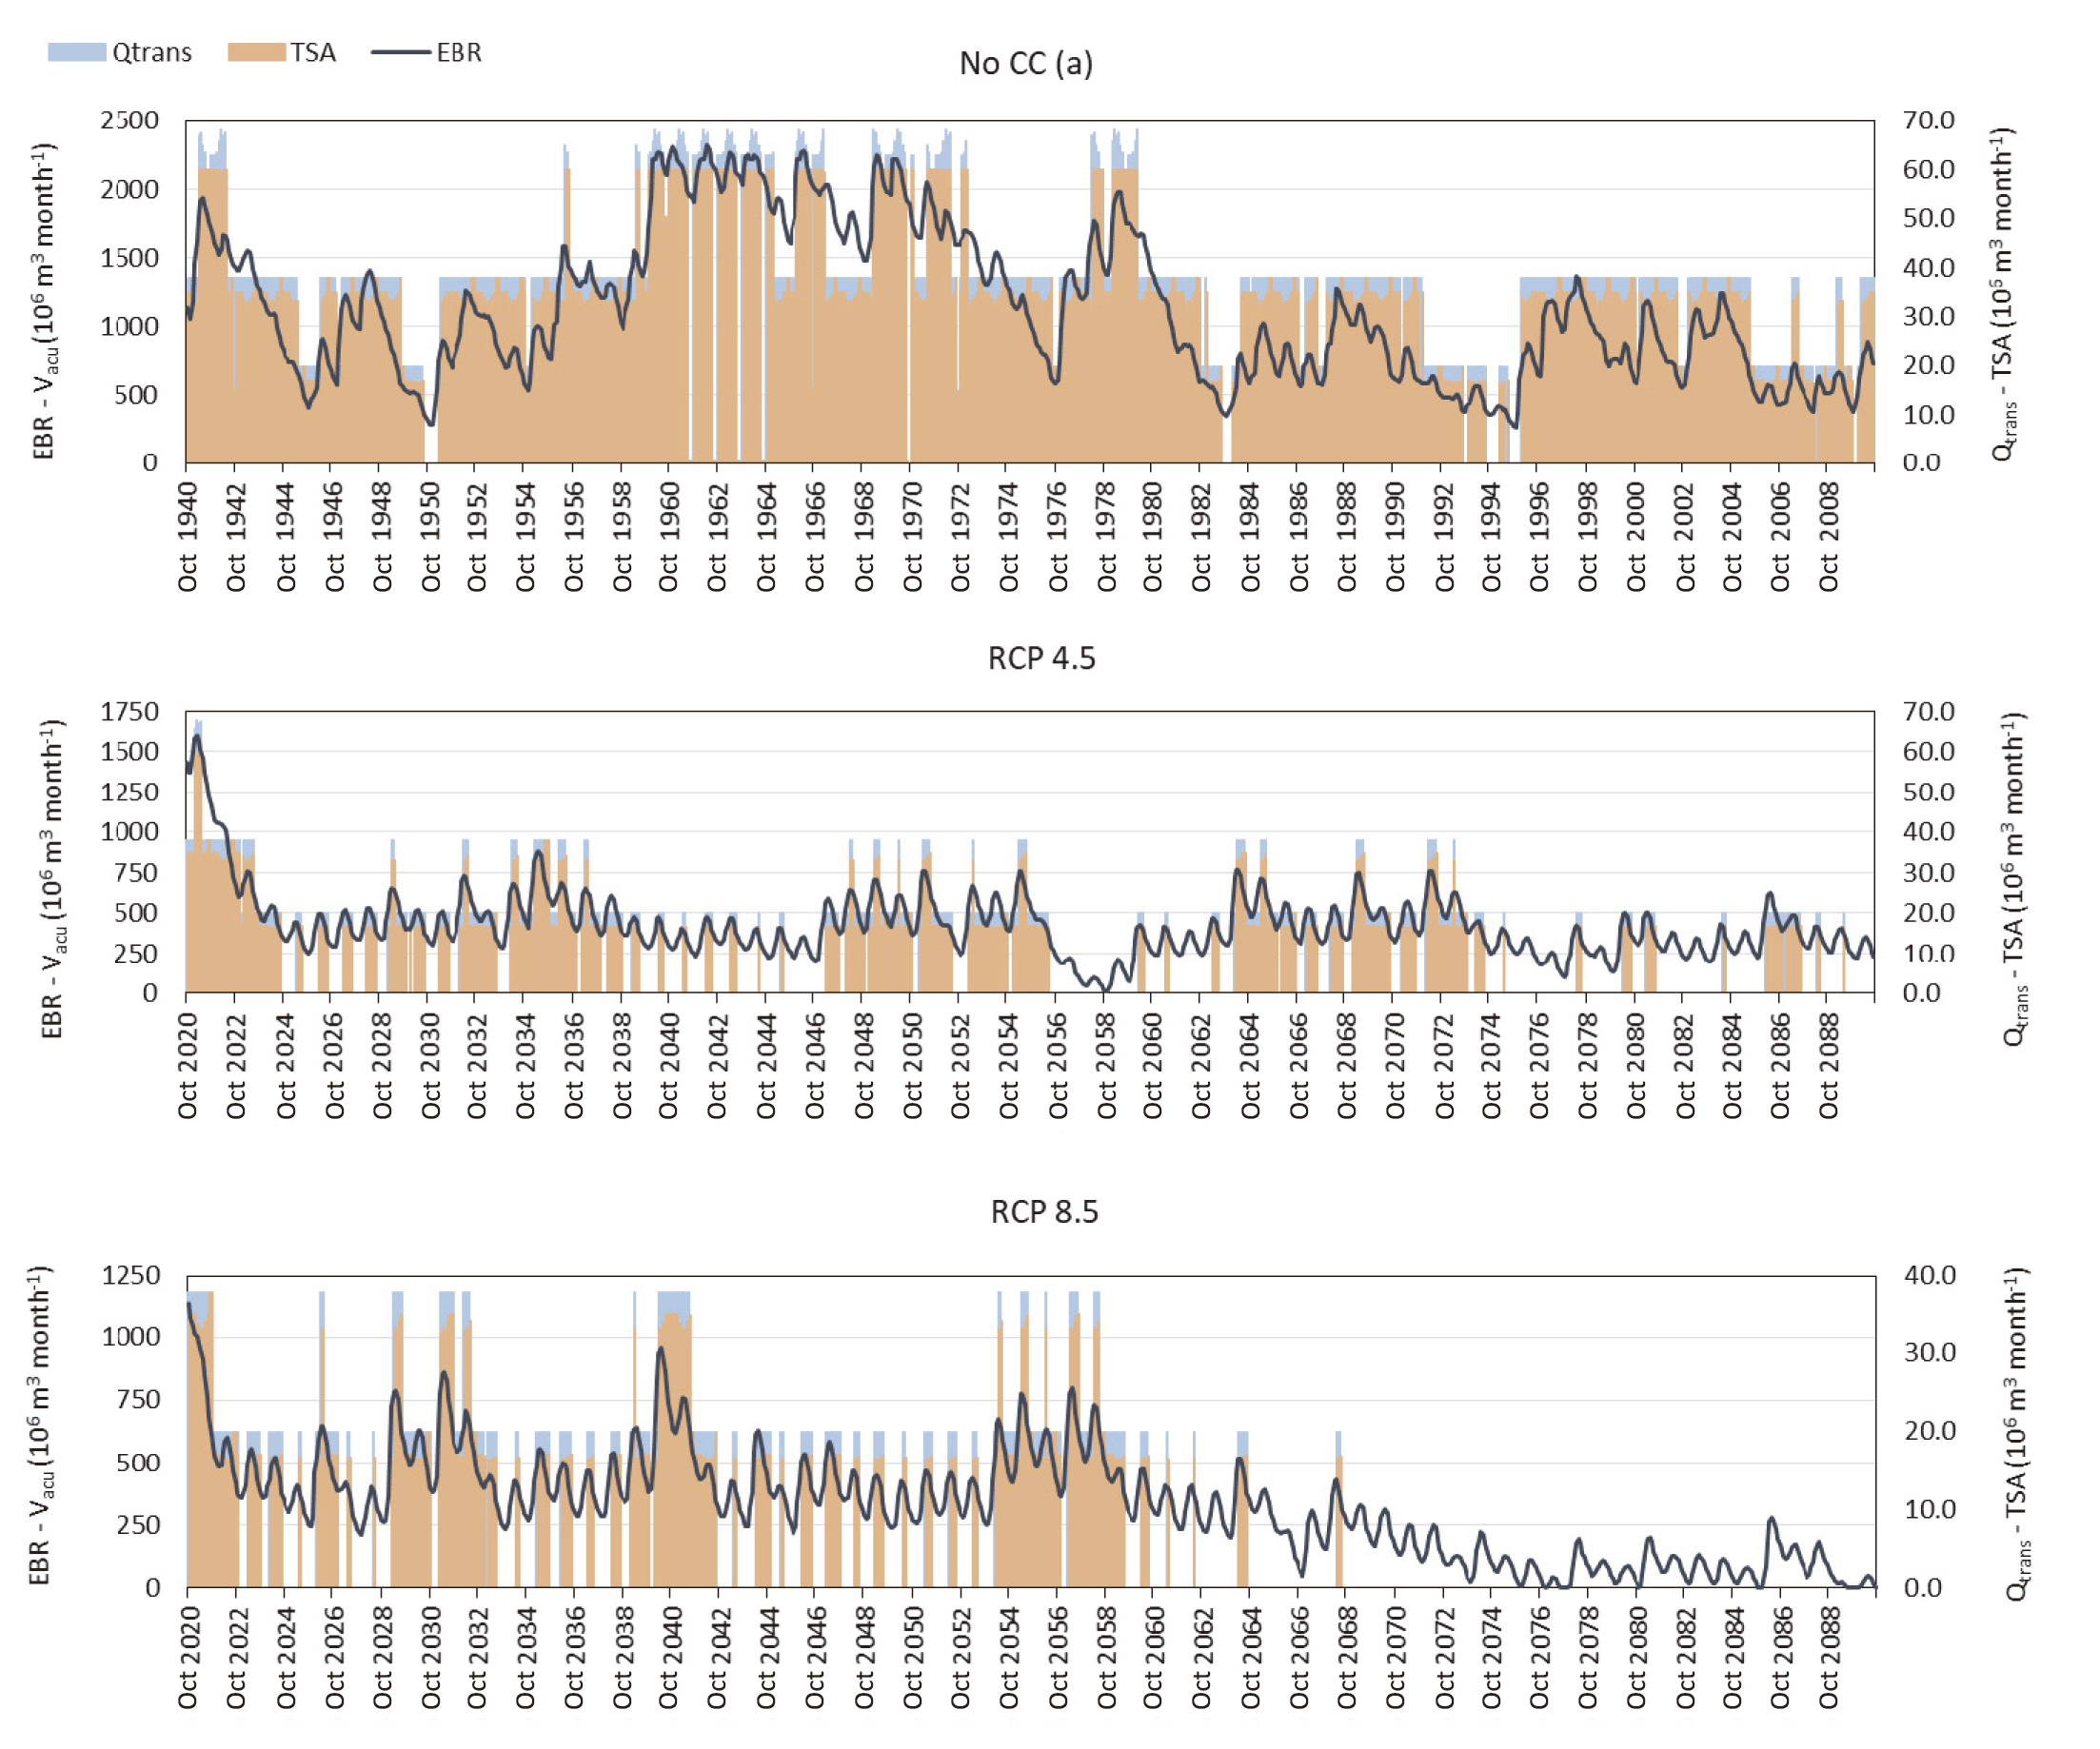Click 'Oct 1976' label on top chart axis
2100x1749 pixels.
(1058, 537)
